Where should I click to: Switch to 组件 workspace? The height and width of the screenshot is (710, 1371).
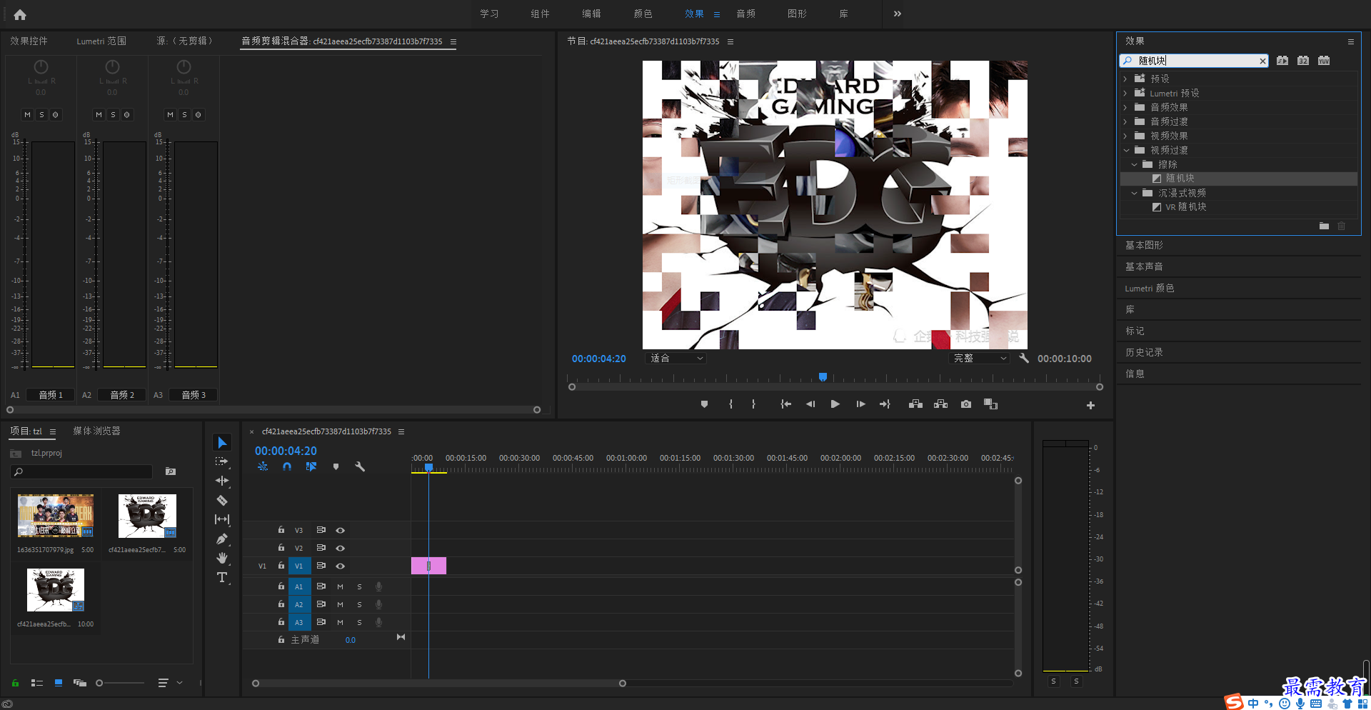540,14
